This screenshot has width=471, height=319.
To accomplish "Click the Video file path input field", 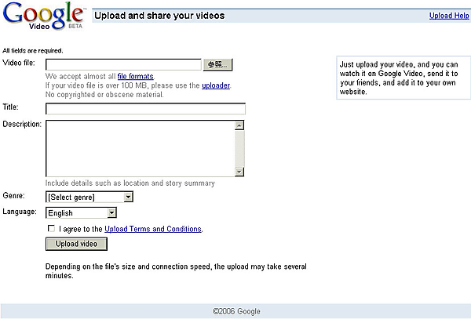I will [x=123, y=64].
